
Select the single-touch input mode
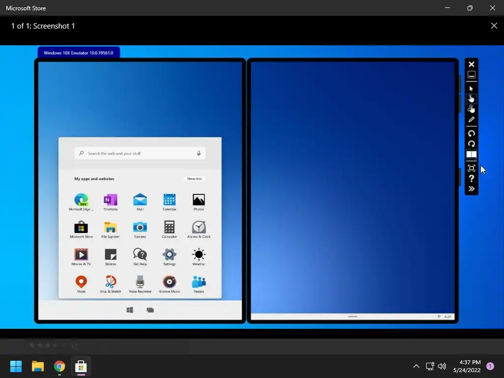click(x=472, y=98)
